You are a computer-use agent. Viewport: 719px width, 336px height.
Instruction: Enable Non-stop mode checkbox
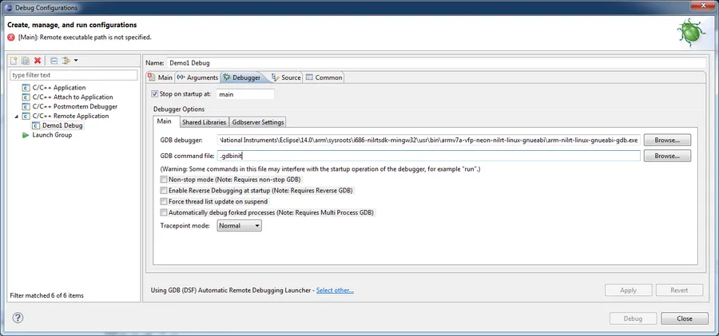point(163,180)
